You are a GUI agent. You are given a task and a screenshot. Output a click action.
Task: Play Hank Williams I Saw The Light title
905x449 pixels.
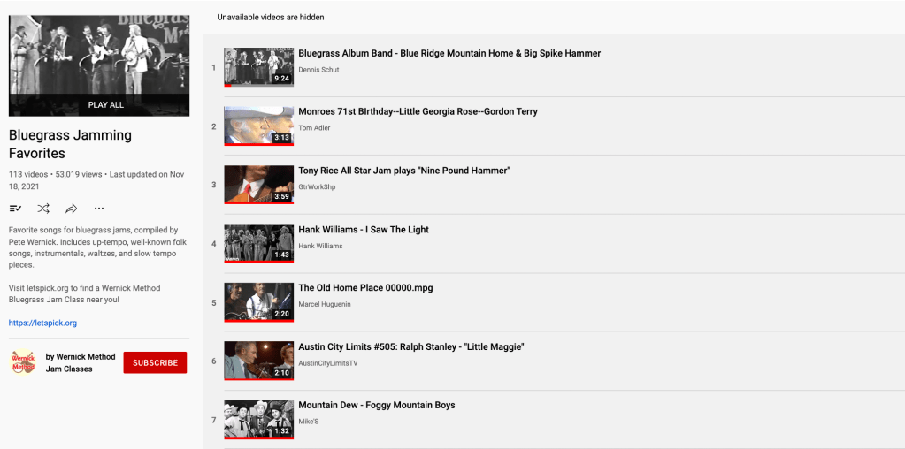(363, 230)
